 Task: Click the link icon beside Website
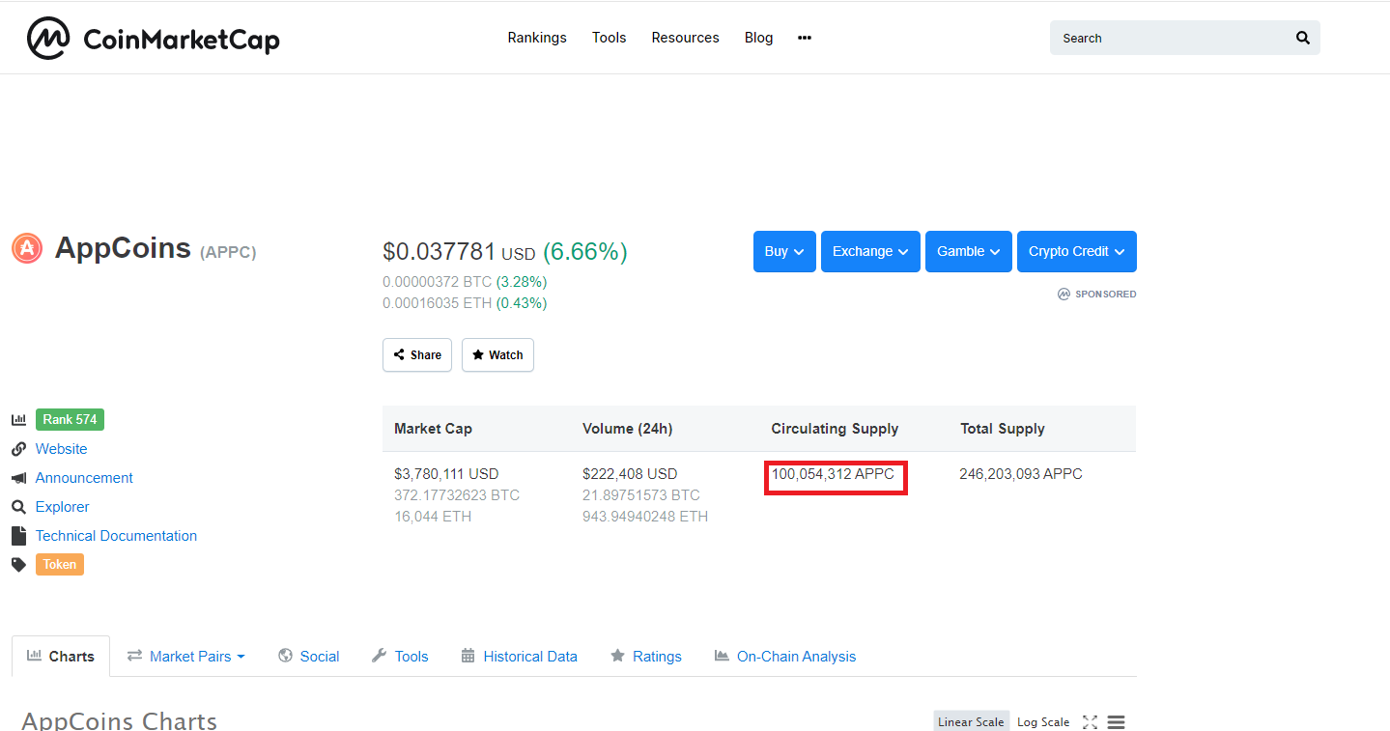[18, 449]
